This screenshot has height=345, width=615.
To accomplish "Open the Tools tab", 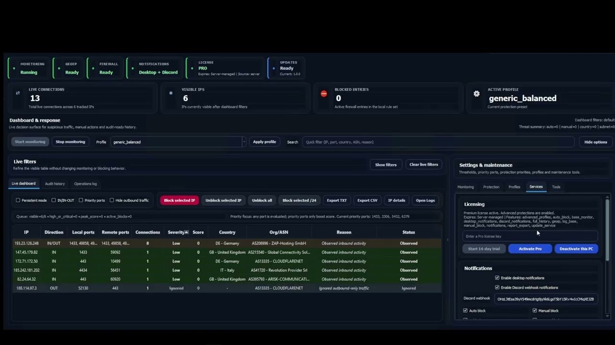I will [x=556, y=187].
